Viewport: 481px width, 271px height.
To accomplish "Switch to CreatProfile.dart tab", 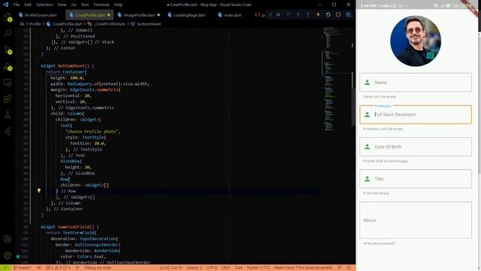I will click(89, 15).
